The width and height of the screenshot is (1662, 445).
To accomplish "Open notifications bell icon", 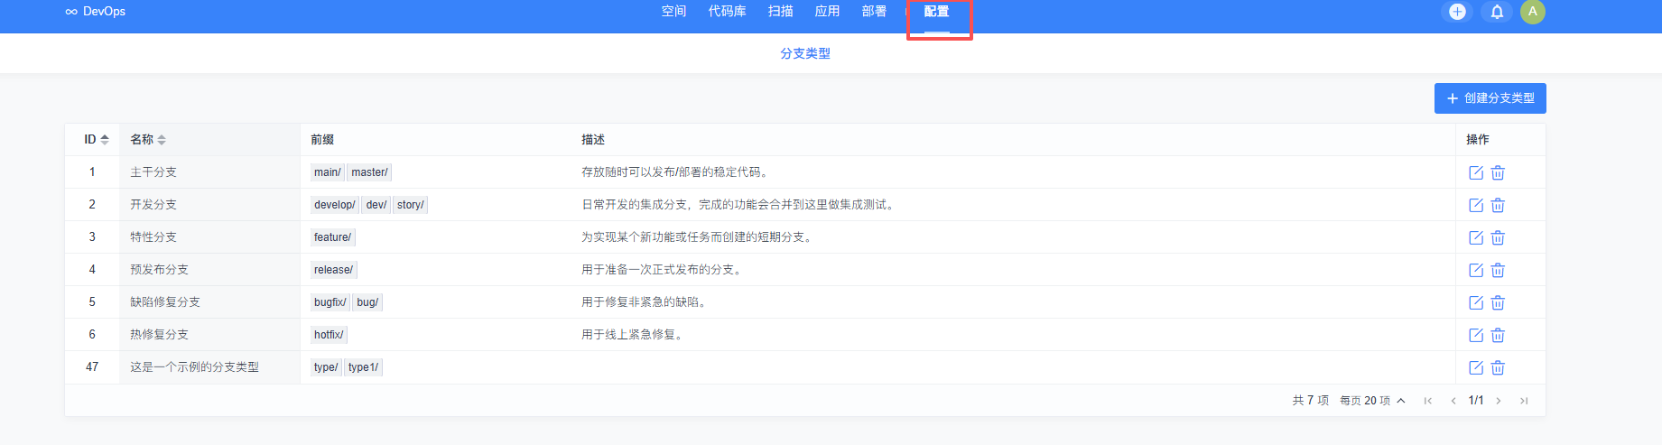I will pyautogui.click(x=1497, y=12).
